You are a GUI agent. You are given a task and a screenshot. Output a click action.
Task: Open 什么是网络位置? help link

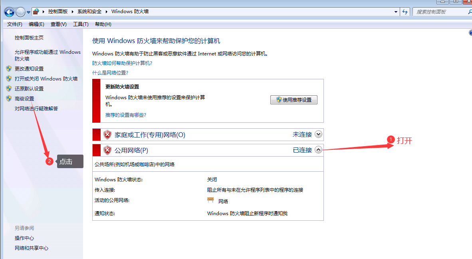pyautogui.click(x=110, y=73)
